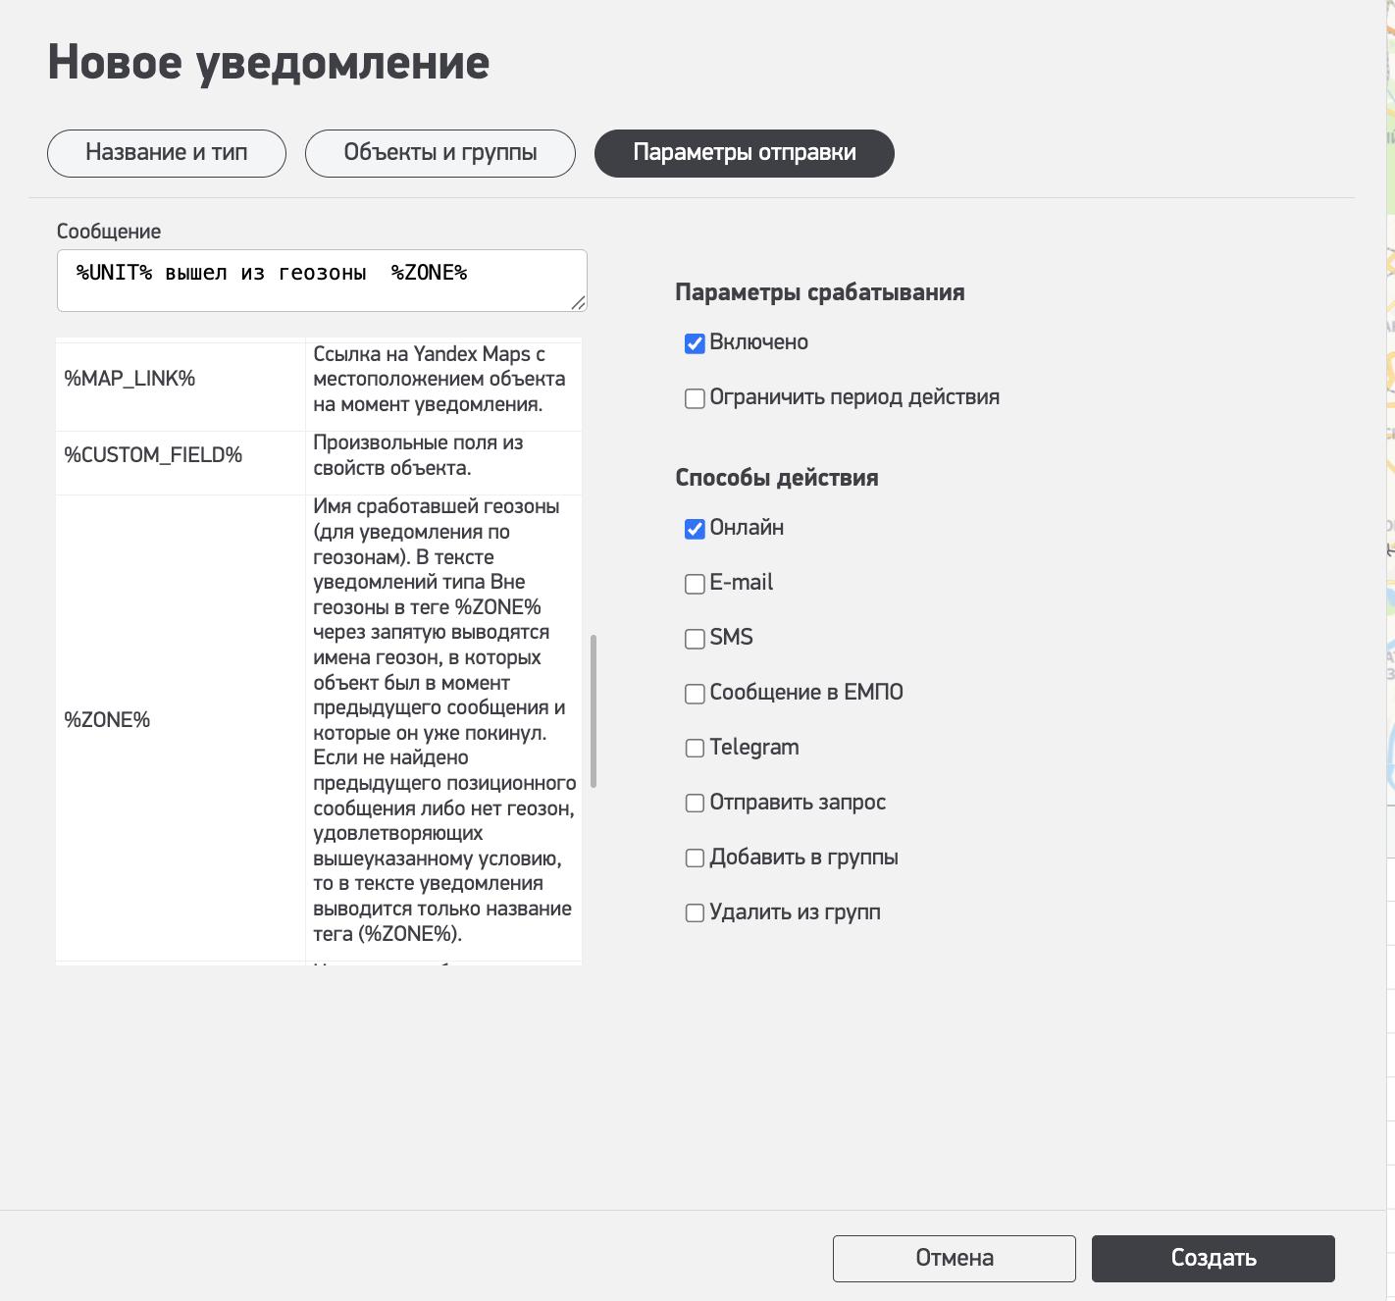Click into the Сообщение text field
The height and width of the screenshot is (1301, 1395).
321,281
